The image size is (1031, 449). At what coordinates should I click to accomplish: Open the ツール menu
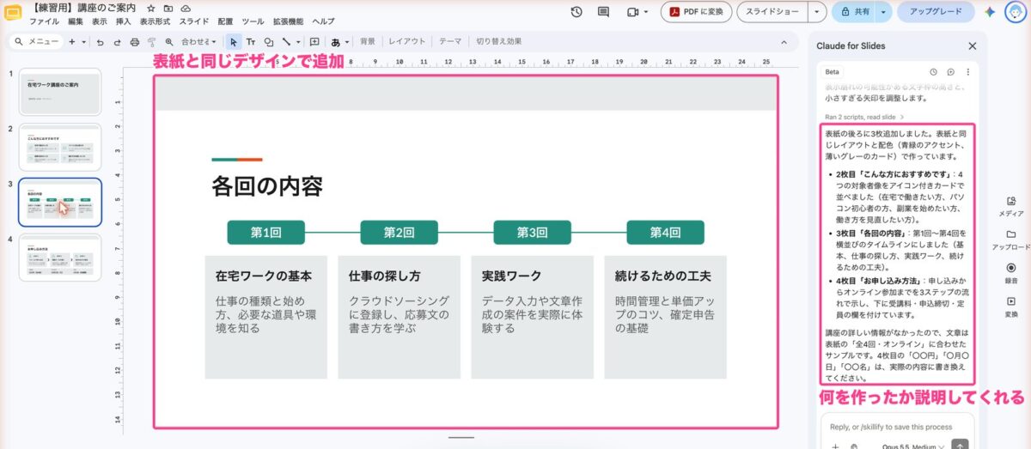pos(253,21)
